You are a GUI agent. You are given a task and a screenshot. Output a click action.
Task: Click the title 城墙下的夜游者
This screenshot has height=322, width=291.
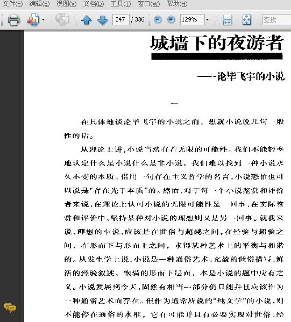[217, 43]
